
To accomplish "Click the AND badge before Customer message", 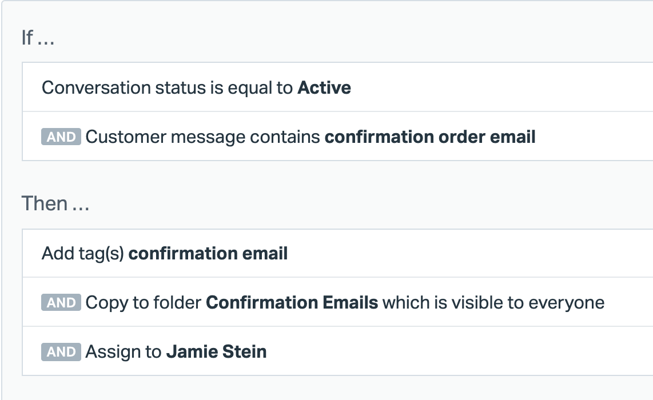I will 61,137.
